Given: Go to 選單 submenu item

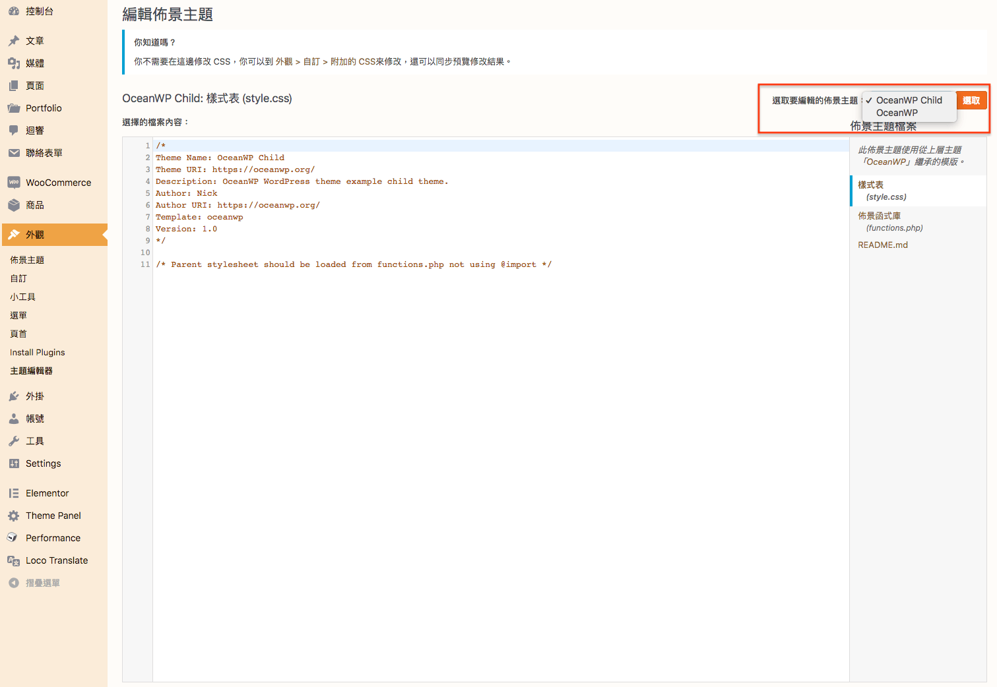Looking at the screenshot, I should 18,316.
